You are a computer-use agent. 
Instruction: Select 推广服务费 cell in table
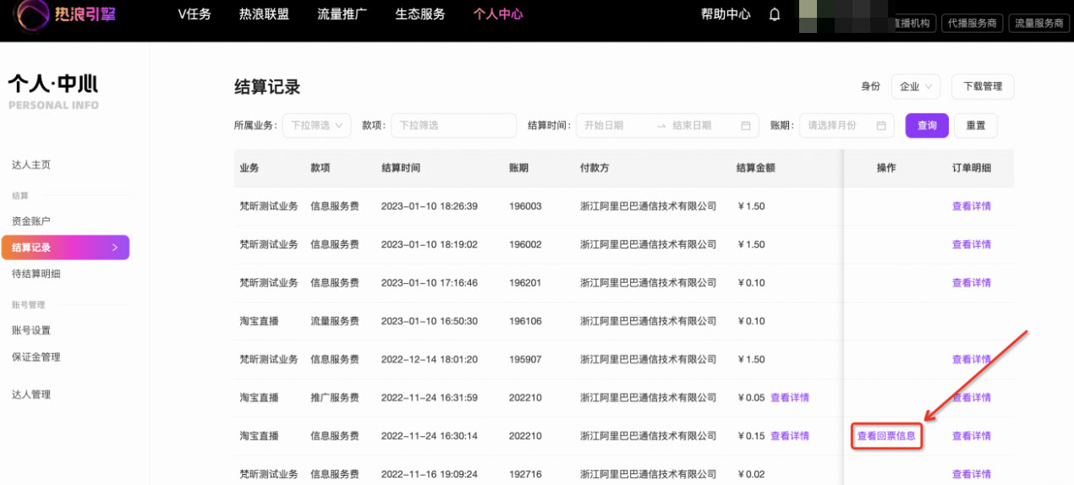pyautogui.click(x=335, y=398)
